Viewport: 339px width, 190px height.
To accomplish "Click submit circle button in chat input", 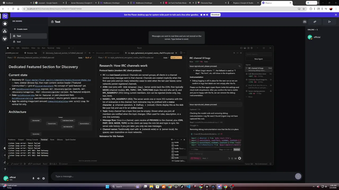I will [x=239, y=158].
